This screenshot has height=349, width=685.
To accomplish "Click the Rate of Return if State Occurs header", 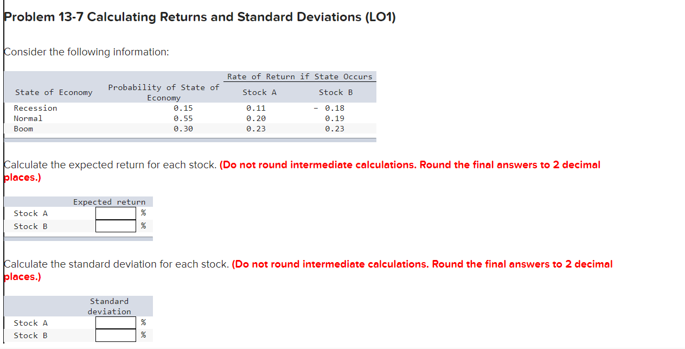I will [299, 77].
